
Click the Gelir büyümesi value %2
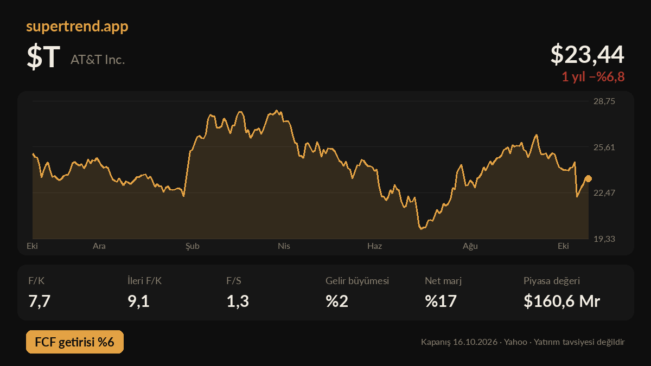(337, 301)
